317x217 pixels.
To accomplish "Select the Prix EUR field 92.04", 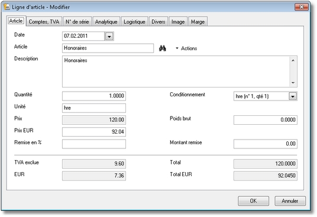I will [94, 132].
